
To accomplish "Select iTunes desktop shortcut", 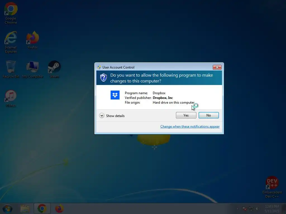I will pyautogui.click(x=11, y=98).
